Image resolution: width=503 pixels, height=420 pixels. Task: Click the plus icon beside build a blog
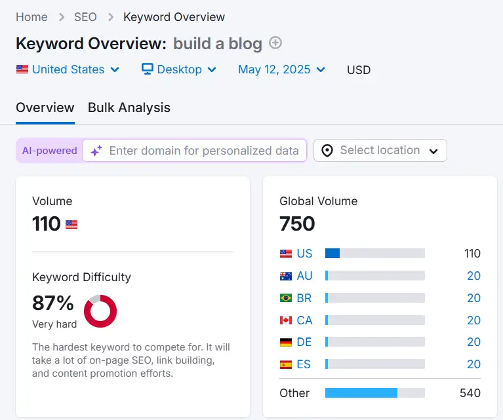(275, 43)
